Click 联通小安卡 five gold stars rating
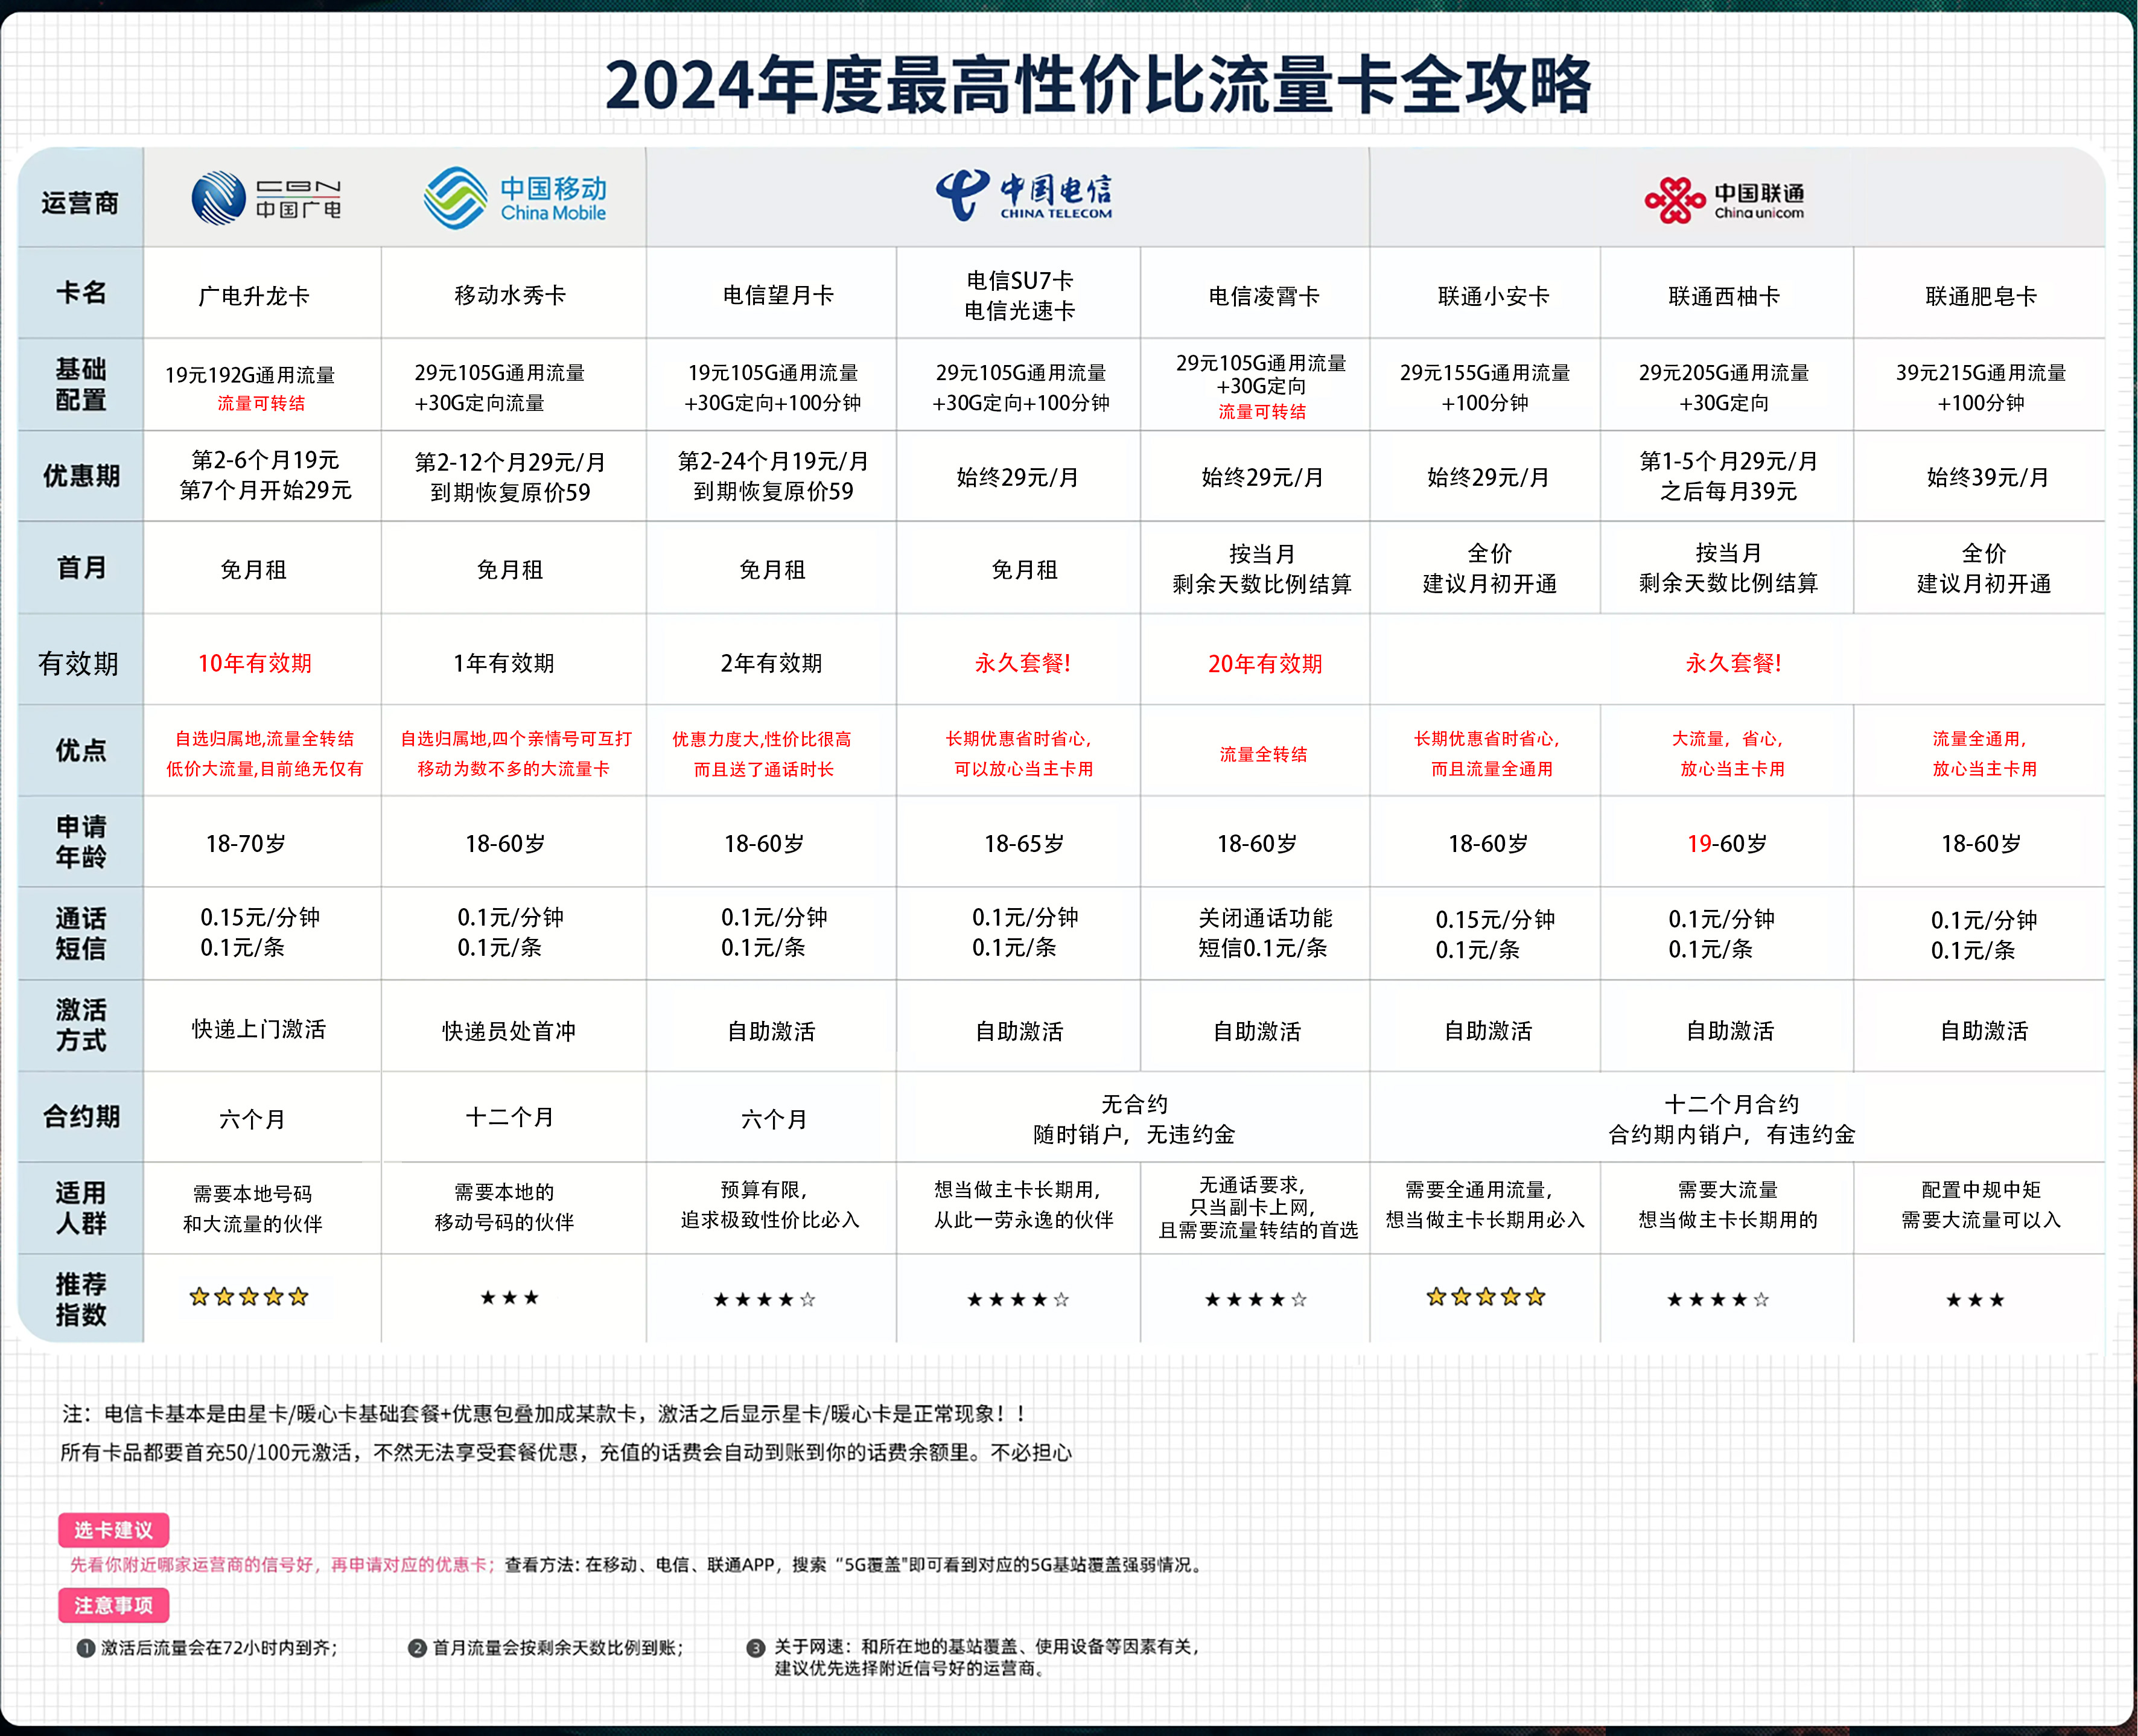 [x=1485, y=1297]
